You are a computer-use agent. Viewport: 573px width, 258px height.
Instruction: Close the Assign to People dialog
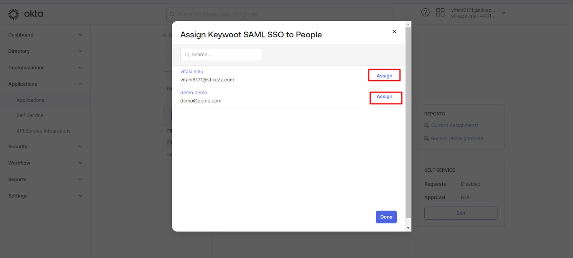coord(394,32)
